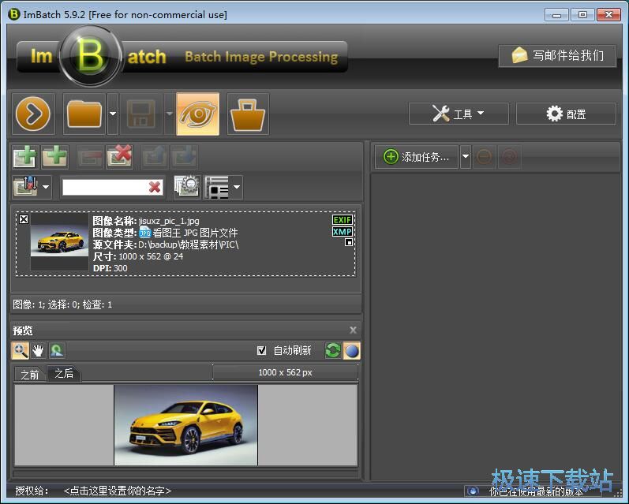Select the zoom magnifier tool in preview

click(x=20, y=350)
